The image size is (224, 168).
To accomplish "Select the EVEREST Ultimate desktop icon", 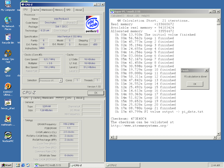I will point(8,89).
